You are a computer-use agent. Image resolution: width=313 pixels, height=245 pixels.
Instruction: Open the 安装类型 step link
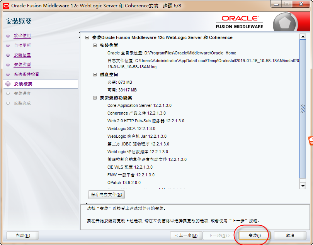coord(22,64)
